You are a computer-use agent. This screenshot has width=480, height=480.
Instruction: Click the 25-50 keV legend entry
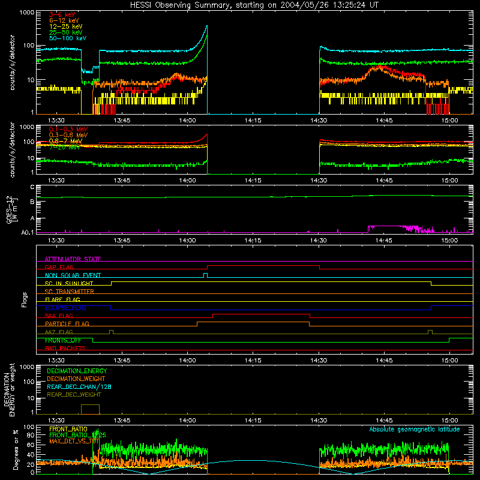click(66, 32)
